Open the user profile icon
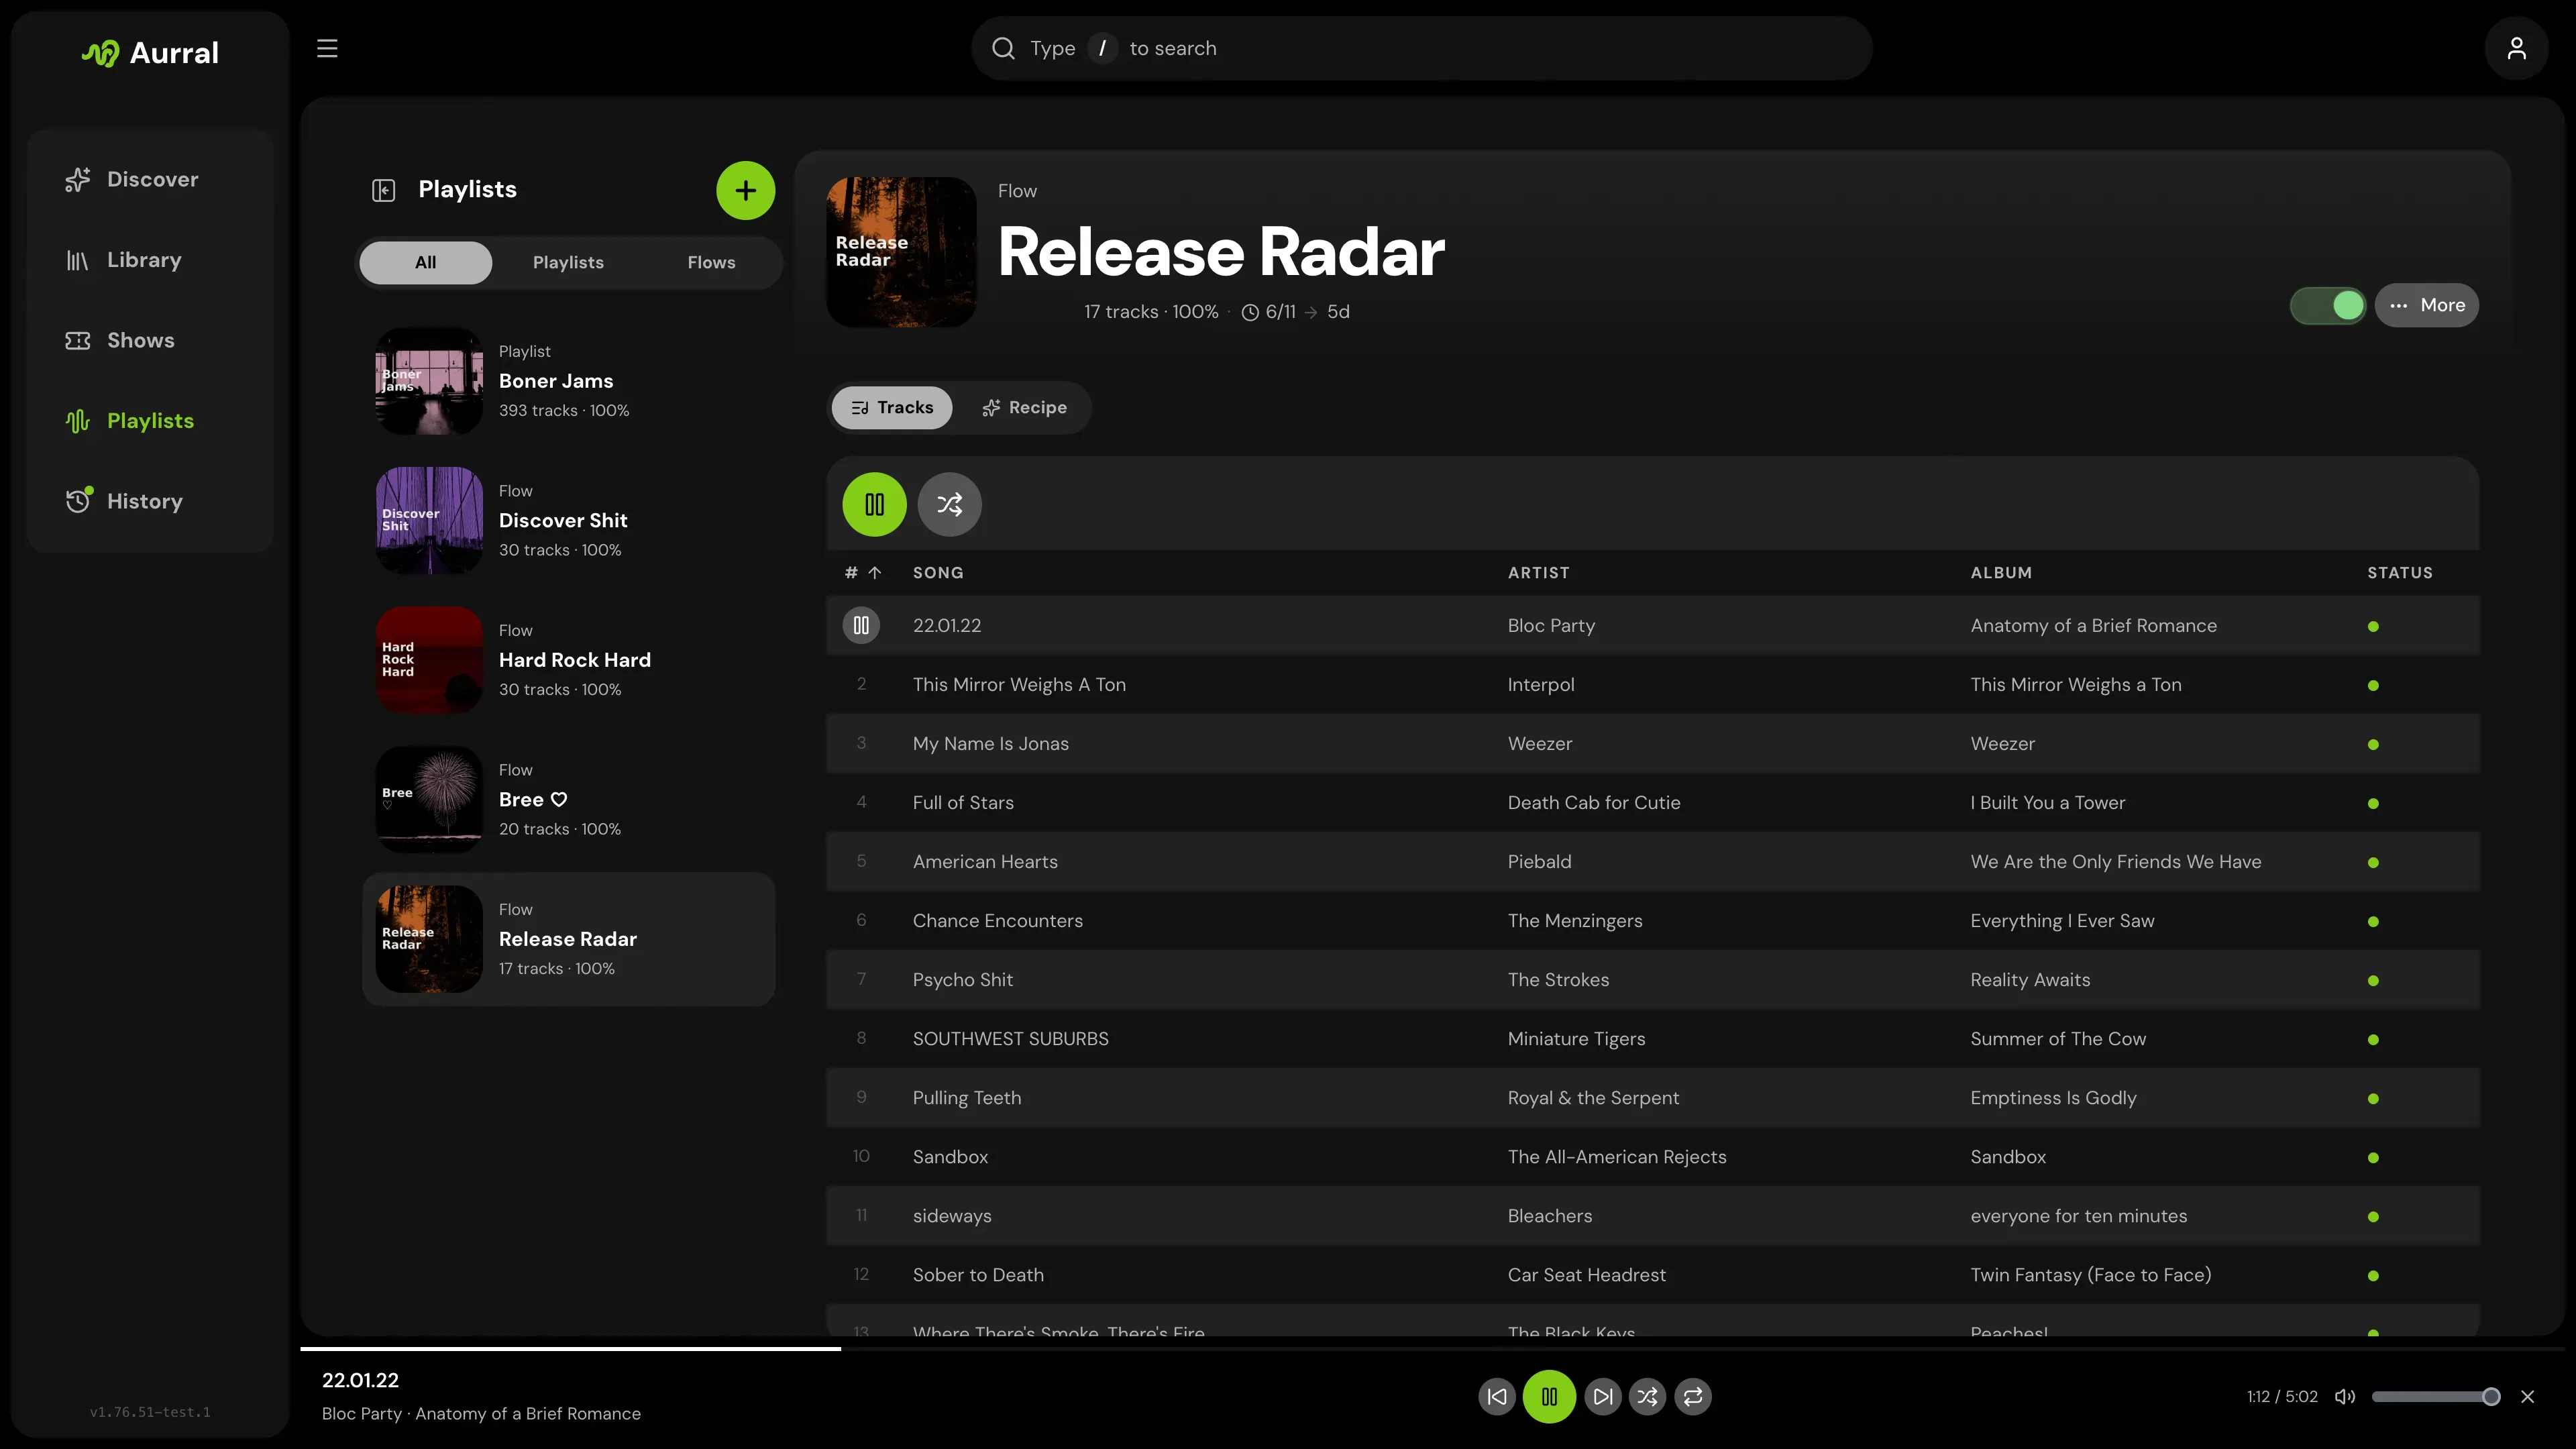 [2516, 48]
